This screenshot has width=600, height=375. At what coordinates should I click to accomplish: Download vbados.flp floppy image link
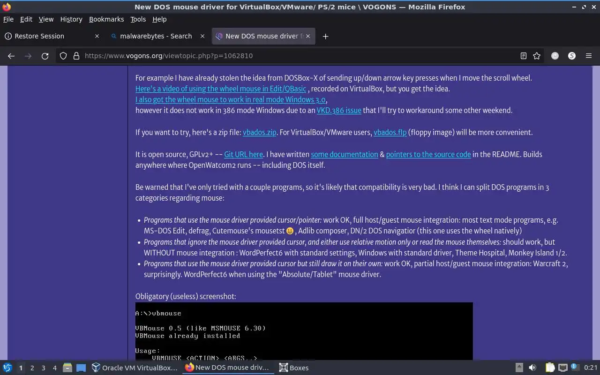pos(390,132)
